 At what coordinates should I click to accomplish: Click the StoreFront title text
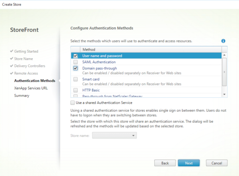[24, 30]
